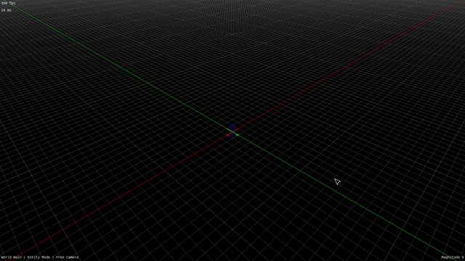The height and width of the screenshot is (261, 465).
Task: Click the blue vertical axis handle above the origin
Action: pos(232,126)
